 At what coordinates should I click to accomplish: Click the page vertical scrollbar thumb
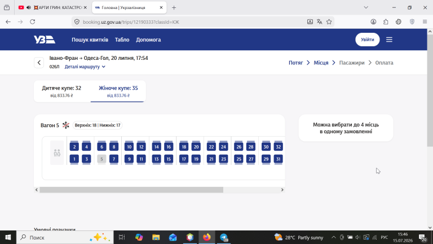430,90
